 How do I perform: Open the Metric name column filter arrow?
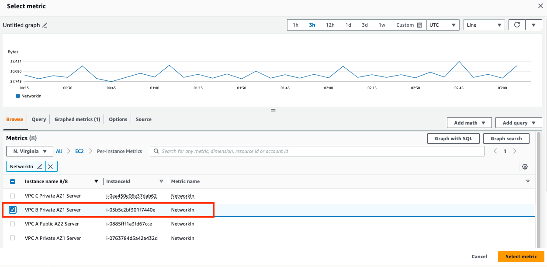coord(528,181)
